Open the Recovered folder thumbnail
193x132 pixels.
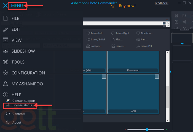133,62
